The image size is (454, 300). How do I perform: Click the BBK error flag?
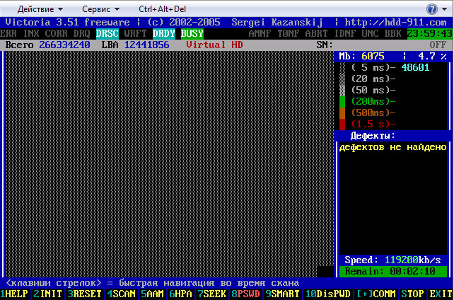click(x=393, y=34)
